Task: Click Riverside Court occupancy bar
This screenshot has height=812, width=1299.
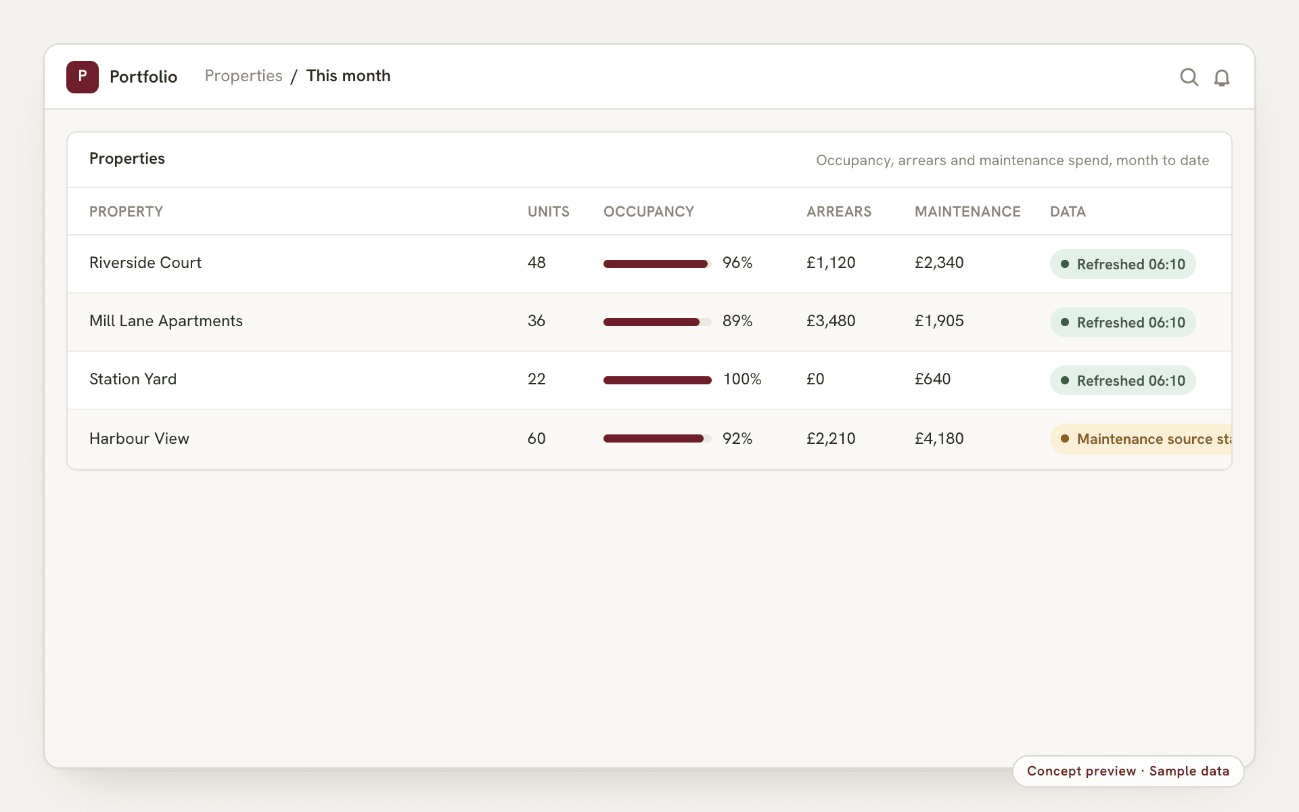Action: coord(658,264)
